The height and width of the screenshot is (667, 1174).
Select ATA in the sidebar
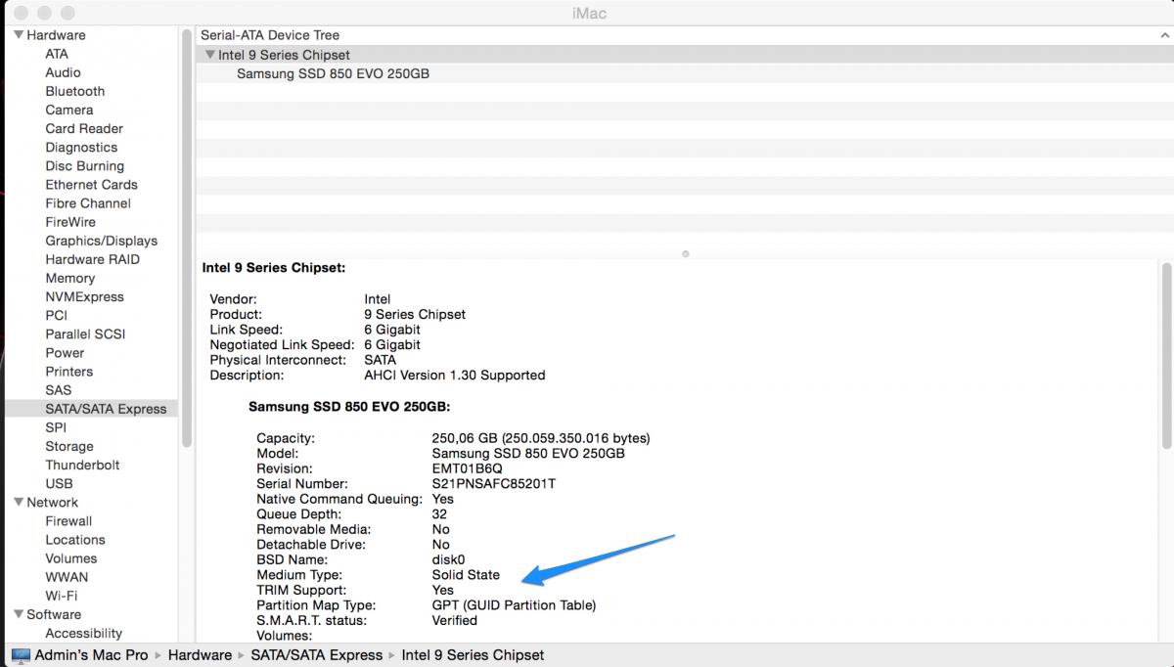(57, 54)
